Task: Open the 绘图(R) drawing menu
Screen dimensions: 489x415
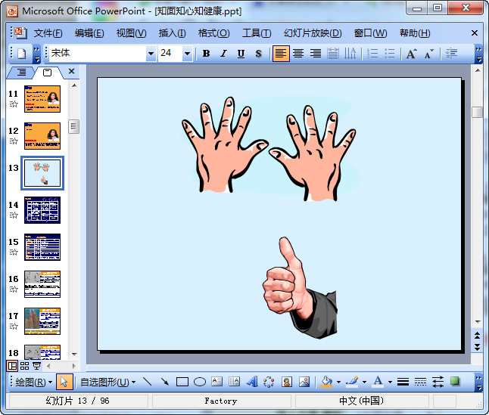Action: pos(33,382)
